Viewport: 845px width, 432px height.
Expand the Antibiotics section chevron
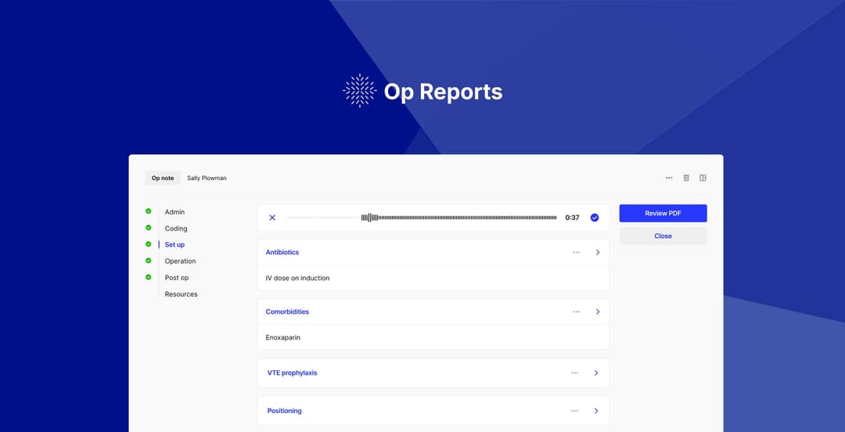click(x=598, y=252)
